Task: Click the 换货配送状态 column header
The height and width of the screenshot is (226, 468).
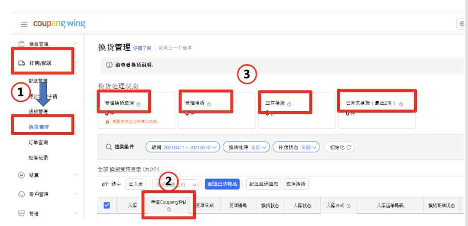Action: coord(442,206)
